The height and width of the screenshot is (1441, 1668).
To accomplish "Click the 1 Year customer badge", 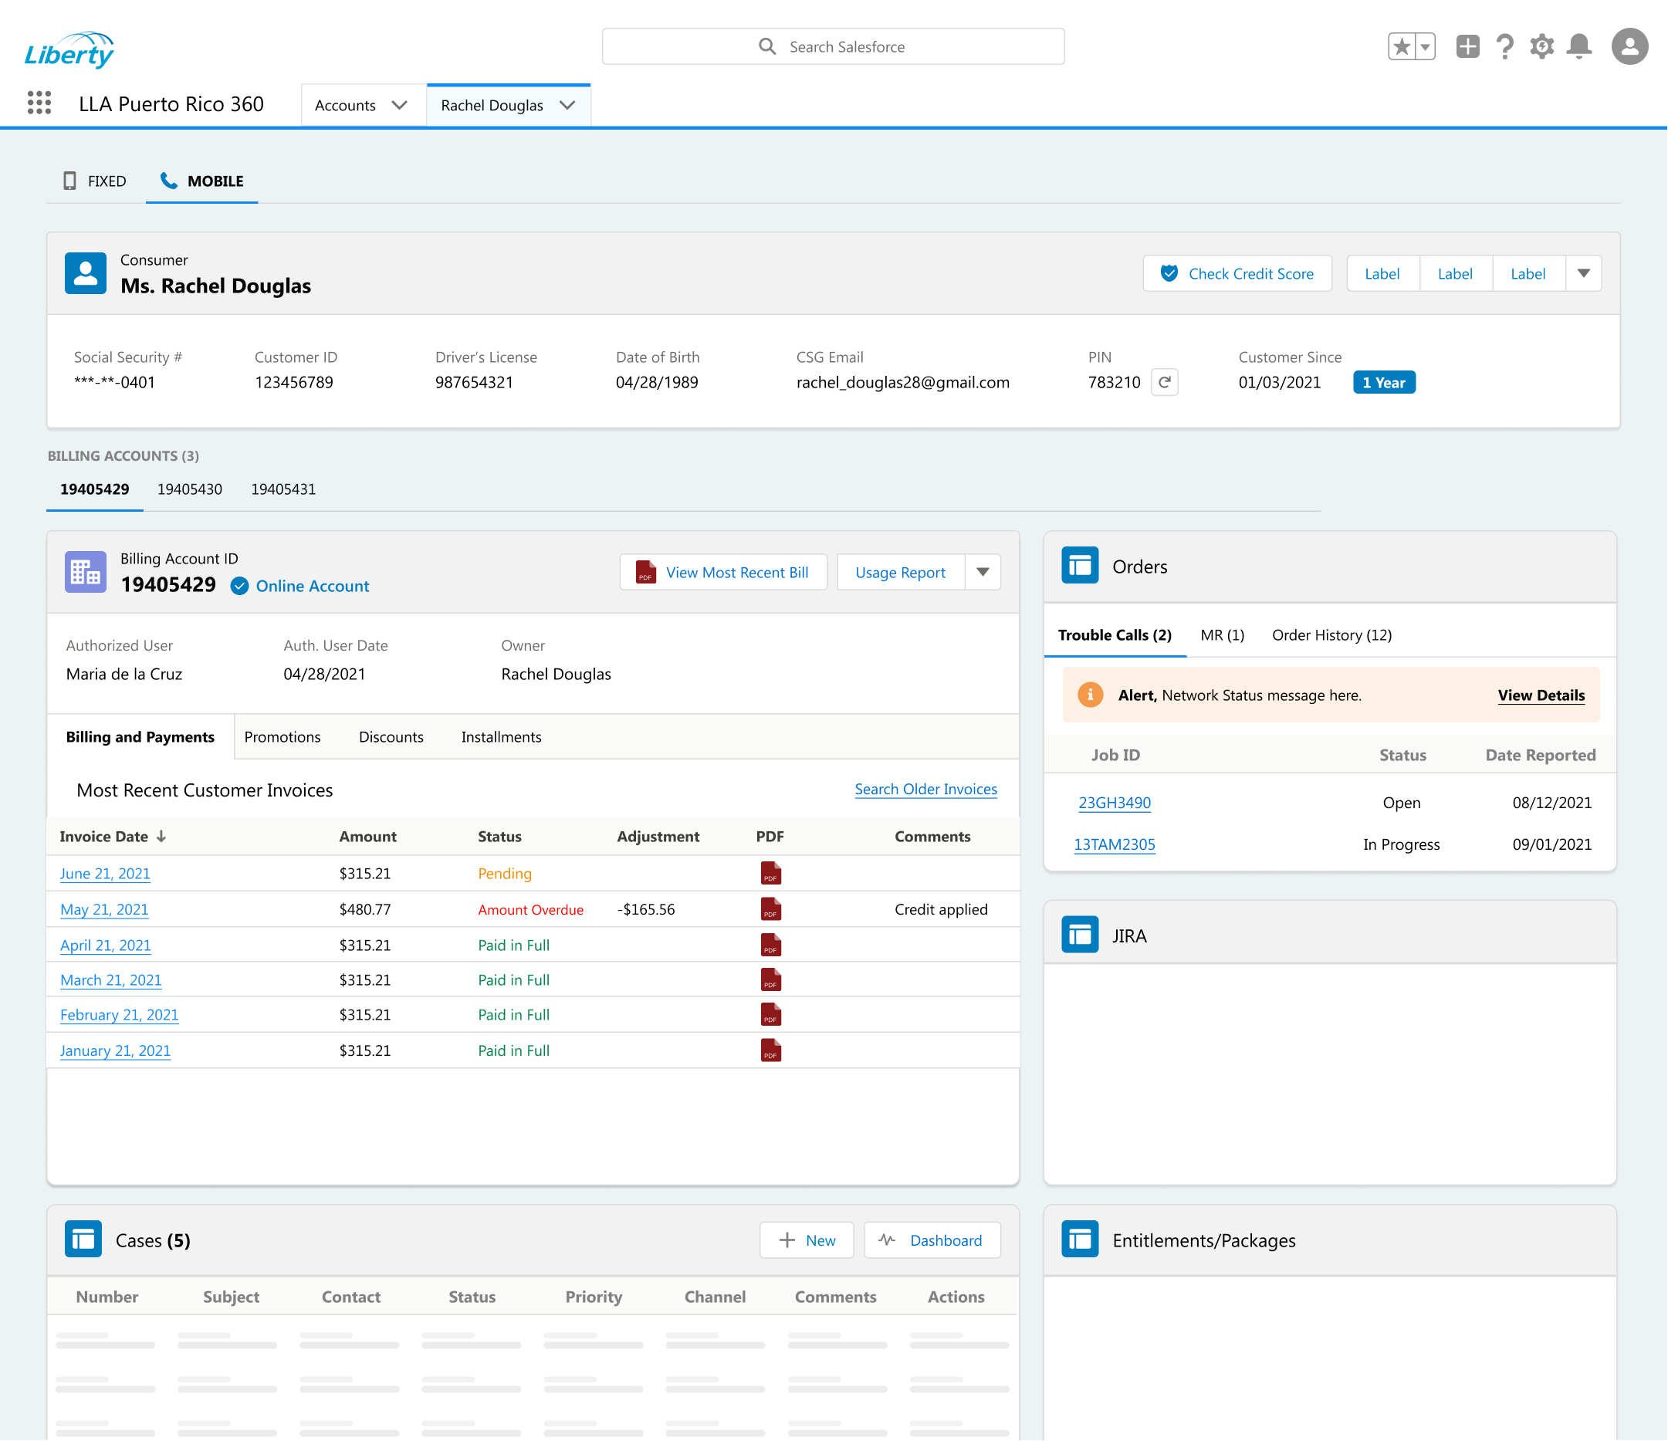I will pyautogui.click(x=1384, y=382).
